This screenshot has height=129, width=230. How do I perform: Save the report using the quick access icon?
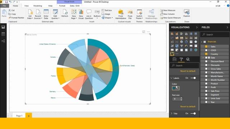click(6, 2)
